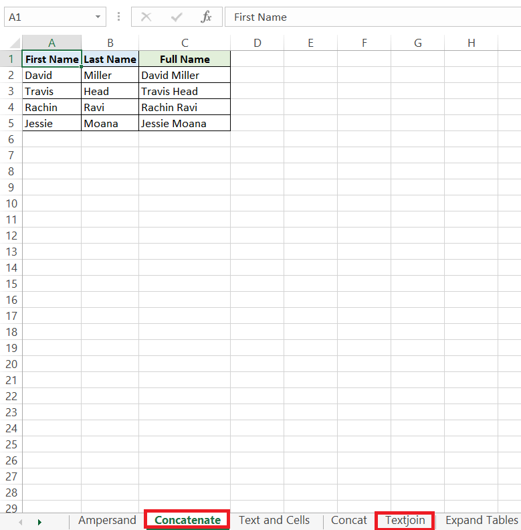This screenshot has width=521, height=530.
Task: Select the cell containing 'Miller'
Action: [110, 75]
